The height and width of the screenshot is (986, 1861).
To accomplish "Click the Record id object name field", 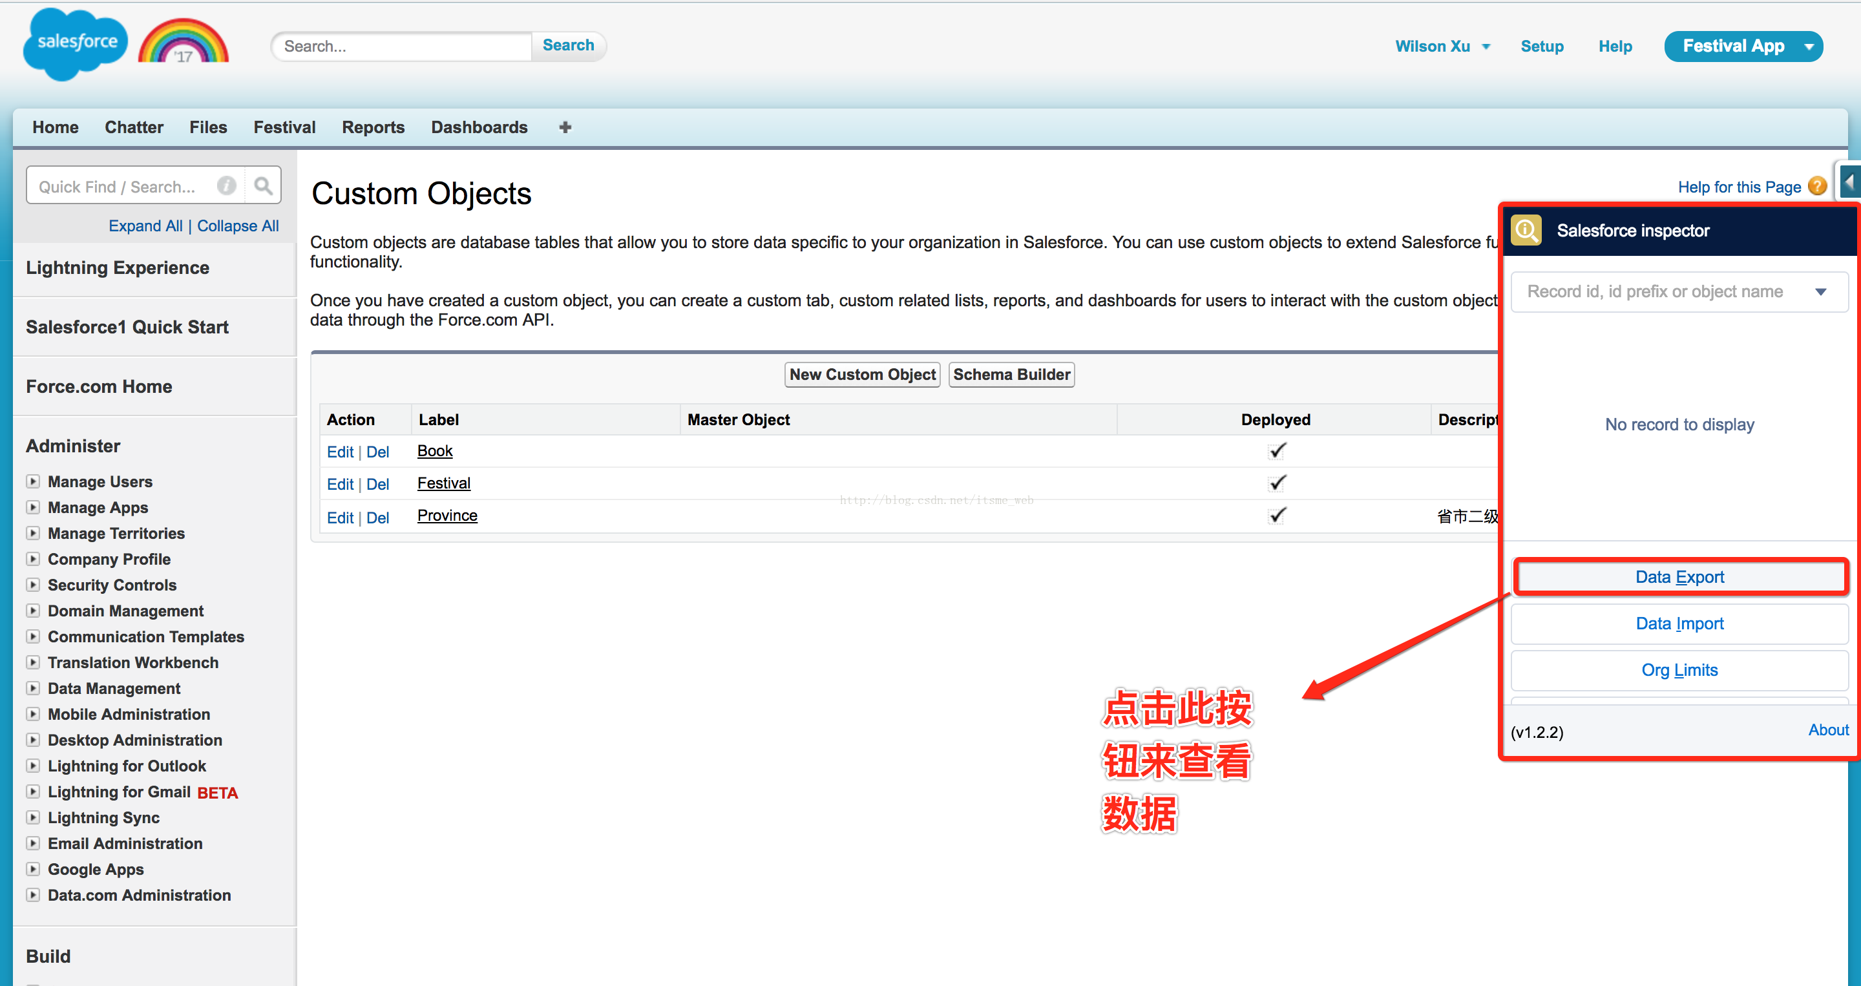I will (x=1654, y=292).
